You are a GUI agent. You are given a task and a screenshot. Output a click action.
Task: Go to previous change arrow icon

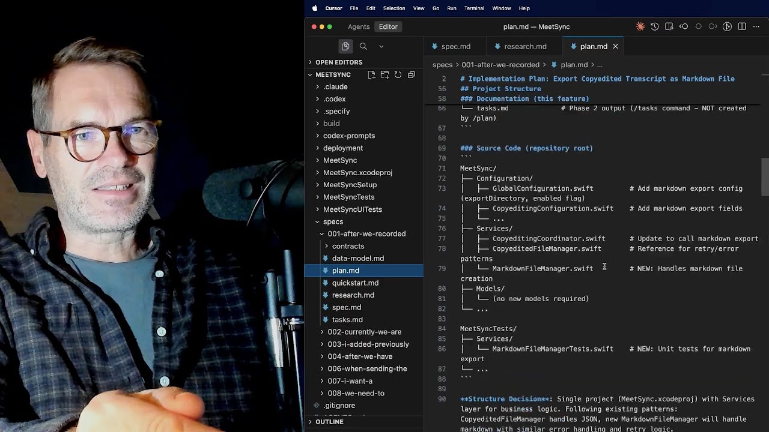684,26
